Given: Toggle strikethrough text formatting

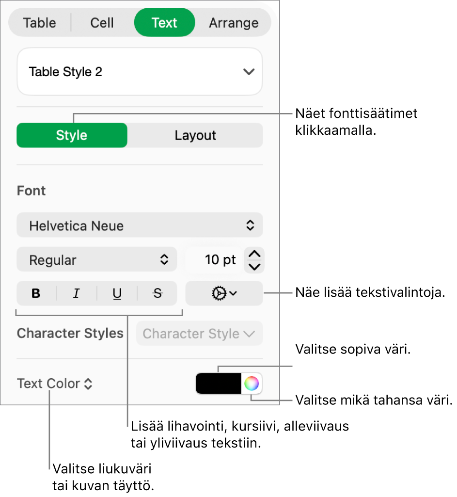Looking at the screenshot, I should (x=157, y=293).
